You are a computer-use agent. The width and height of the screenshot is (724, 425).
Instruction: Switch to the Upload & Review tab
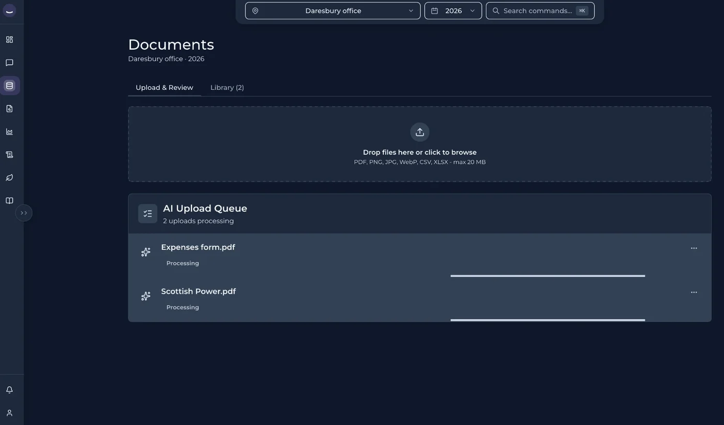(164, 87)
